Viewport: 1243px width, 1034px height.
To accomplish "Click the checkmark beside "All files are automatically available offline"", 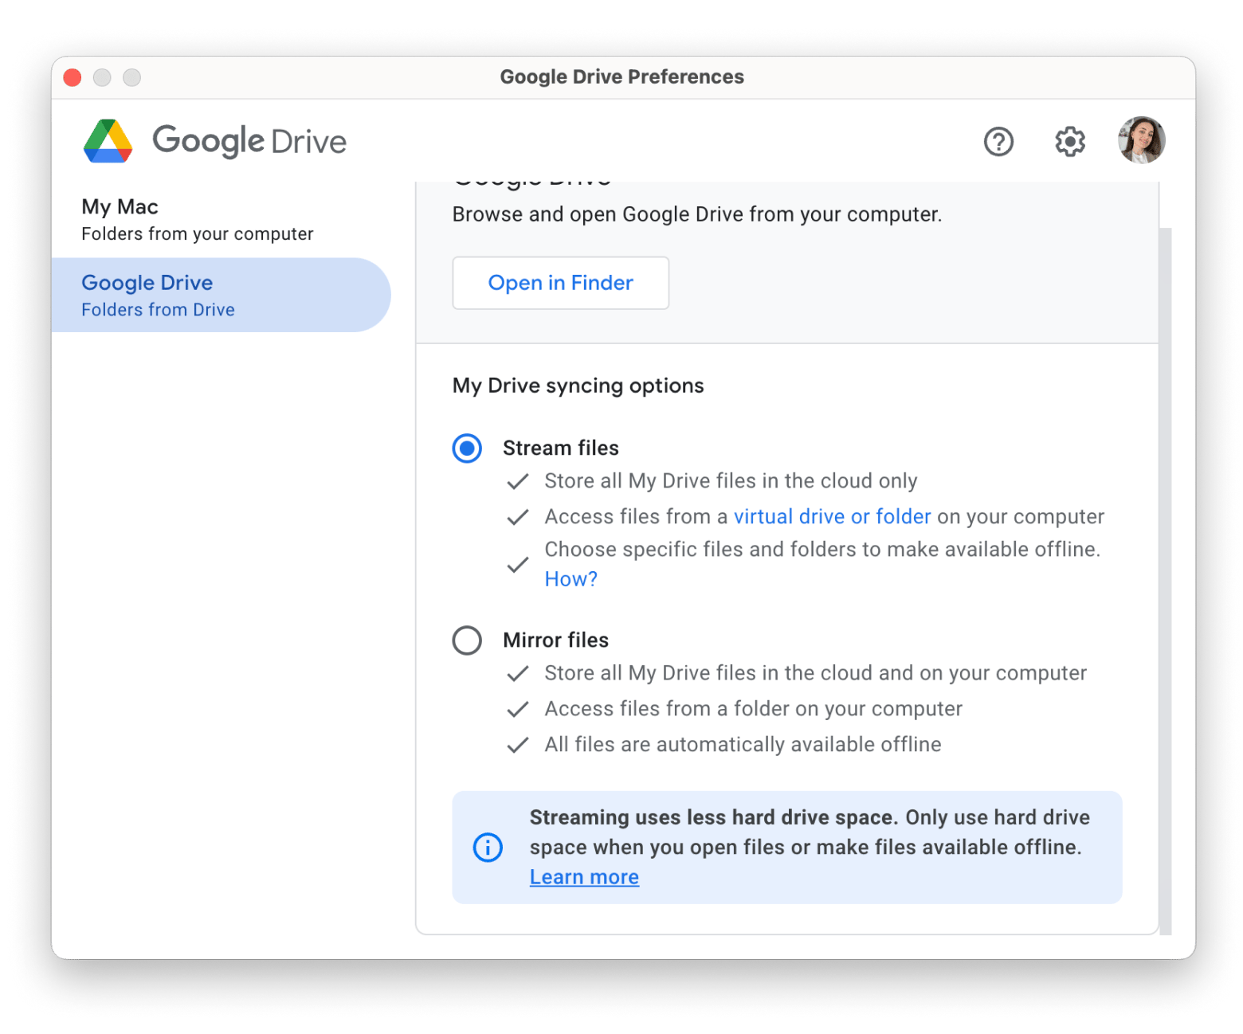I will point(518,745).
